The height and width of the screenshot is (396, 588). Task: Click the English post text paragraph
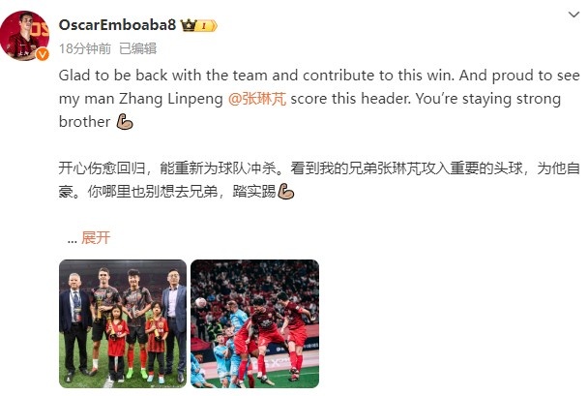pyautogui.click(x=319, y=99)
